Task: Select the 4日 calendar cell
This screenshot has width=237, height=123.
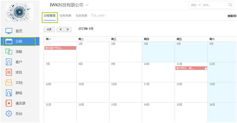Action: (191, 52)
